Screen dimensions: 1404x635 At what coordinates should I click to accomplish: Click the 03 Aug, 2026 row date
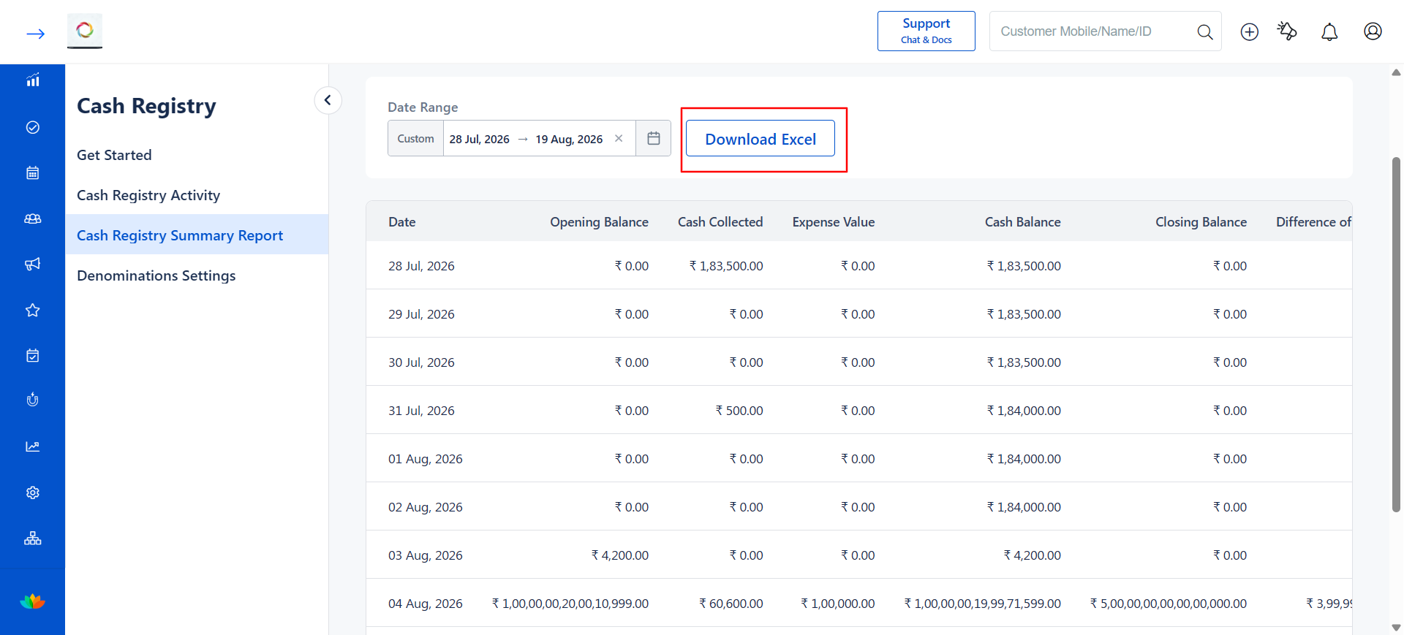point(426,555)
